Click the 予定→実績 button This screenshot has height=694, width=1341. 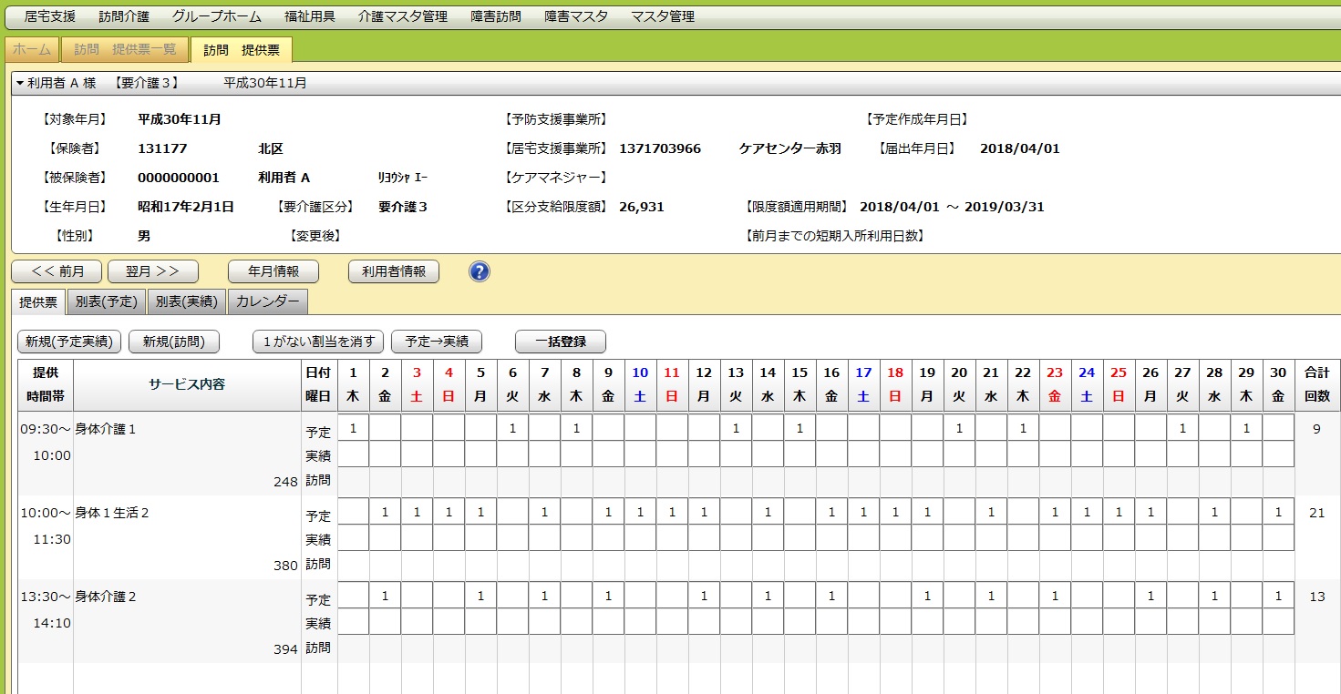(437, 342)
